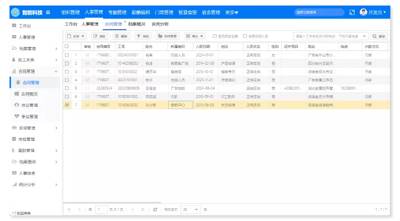Expand 档案管理 in the sidebar
The height and width of the screenshot is (221, 400).
[57, 49]
